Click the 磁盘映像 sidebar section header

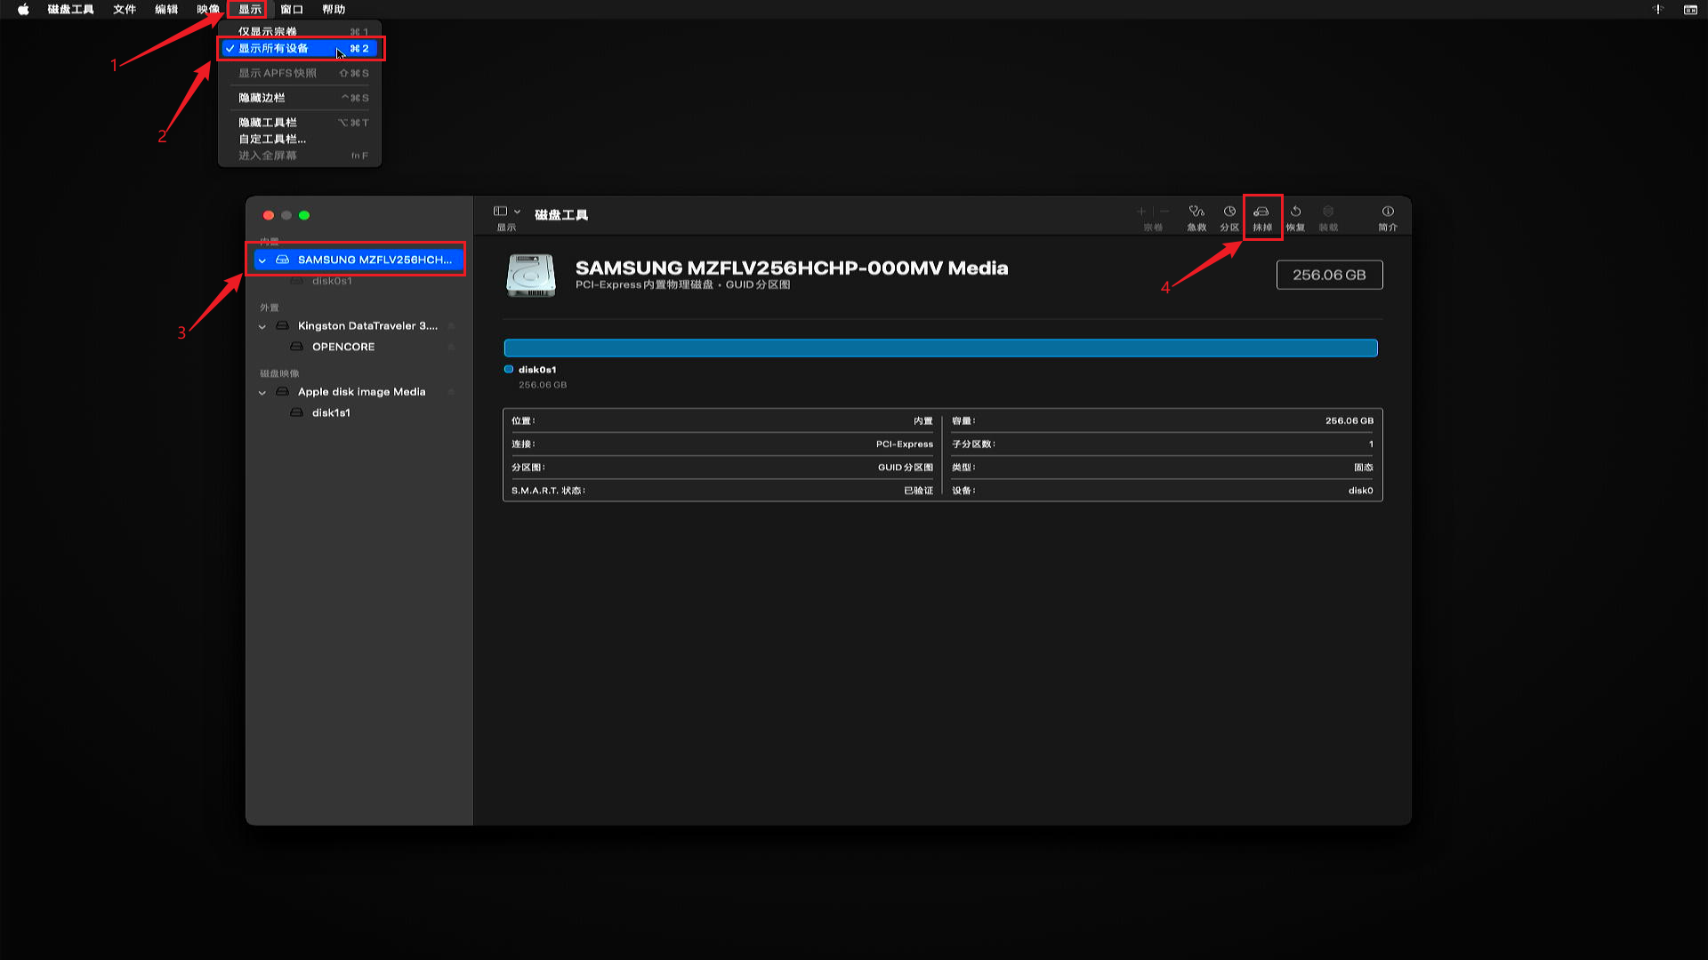(x=279, y=373)
